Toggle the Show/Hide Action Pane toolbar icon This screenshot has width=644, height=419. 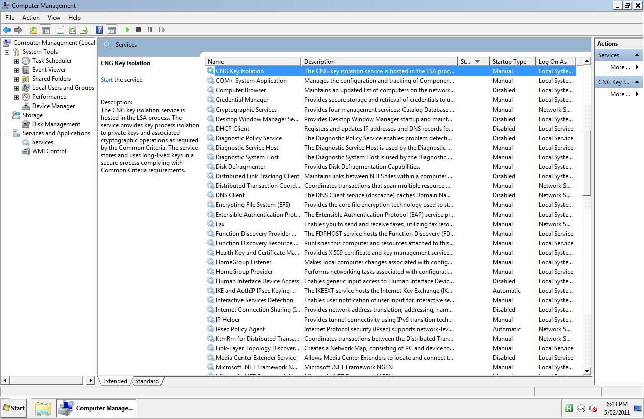(111, 30)
